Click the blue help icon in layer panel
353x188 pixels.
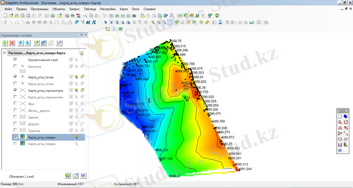click(x=83, y=175)
